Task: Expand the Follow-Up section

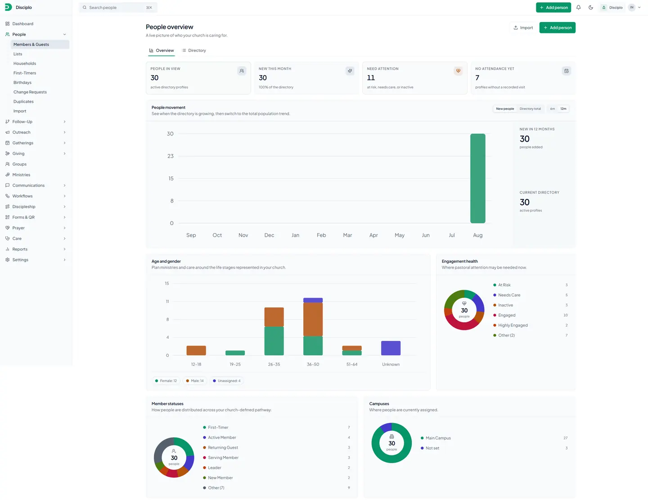Action: [64, 122]
